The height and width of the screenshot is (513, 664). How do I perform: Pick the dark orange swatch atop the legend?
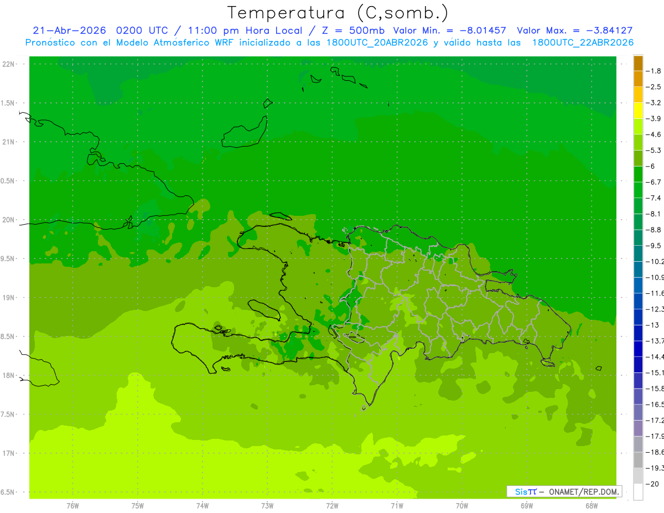638,63
